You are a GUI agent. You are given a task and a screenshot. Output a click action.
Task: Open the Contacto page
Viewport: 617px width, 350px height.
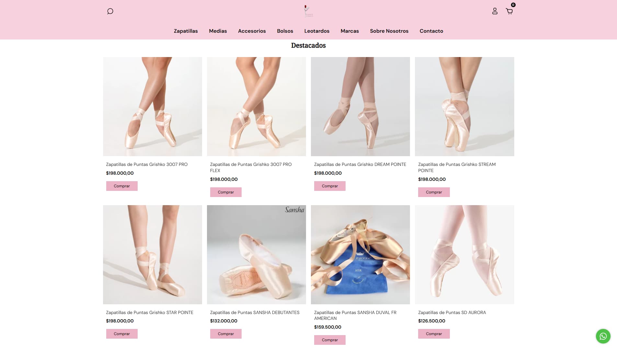point(431,31)
